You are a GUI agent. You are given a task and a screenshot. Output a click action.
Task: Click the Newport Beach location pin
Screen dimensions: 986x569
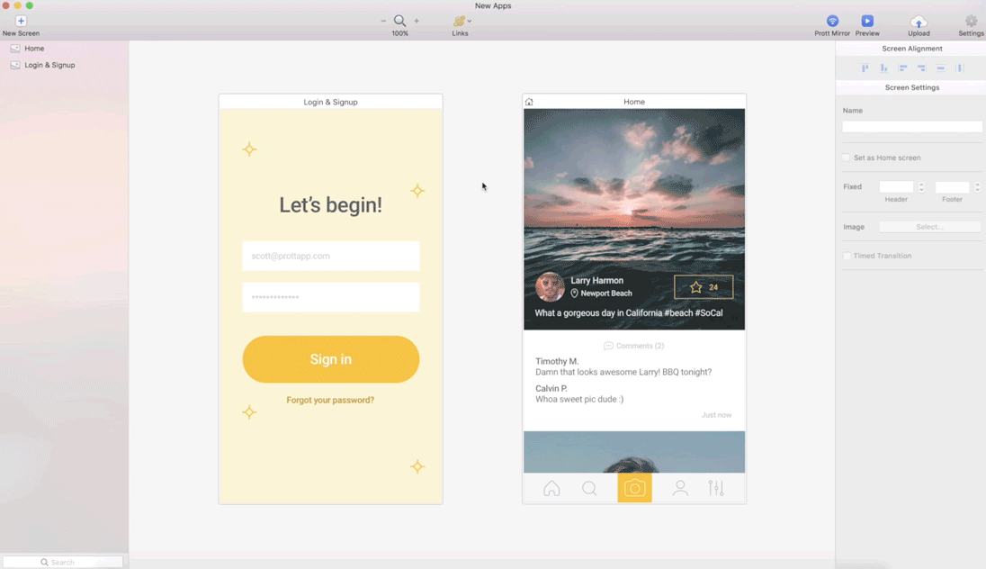[x=574, y=294]
